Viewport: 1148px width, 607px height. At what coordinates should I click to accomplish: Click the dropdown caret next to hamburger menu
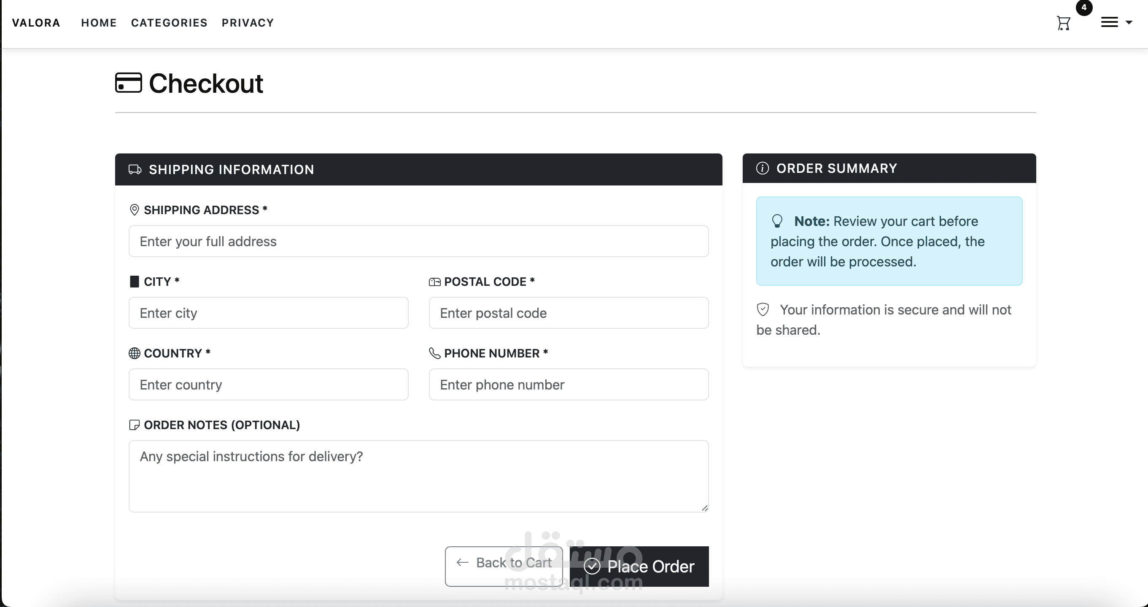coord(1129,22)
